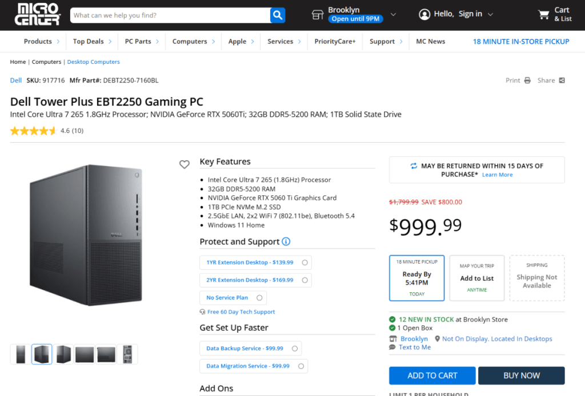Click the account profile icon
The height and width of the screenshot is (396, 585).
[x=424, y=14]
